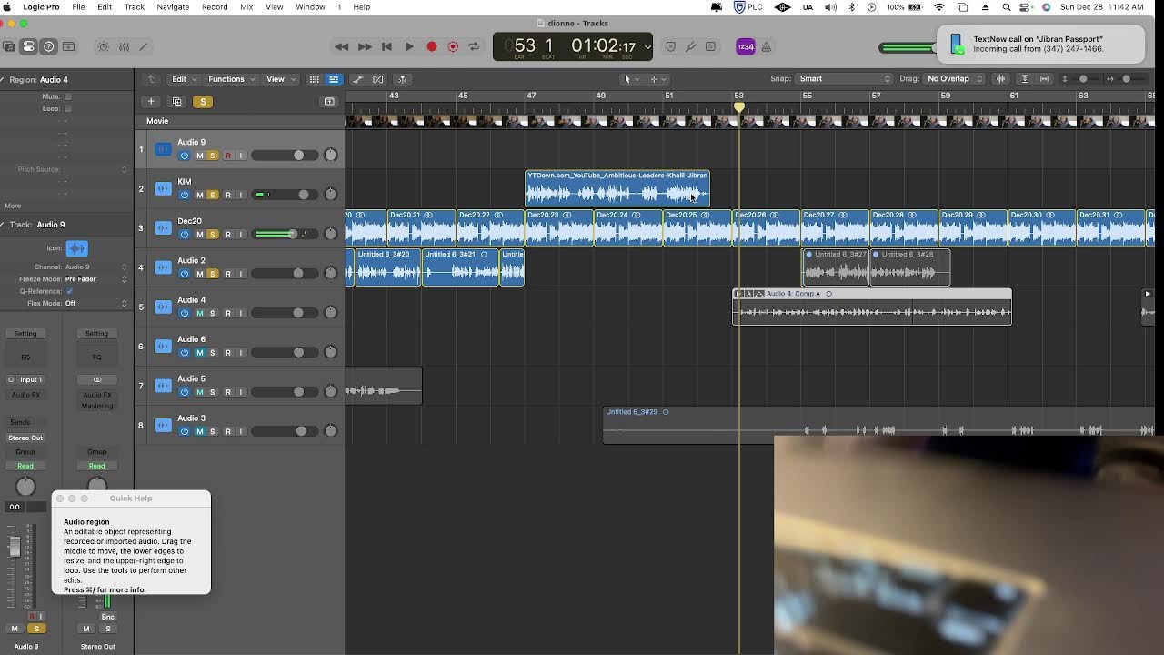Open the LCD display mode chevron
Screen dimensions: 1164x655
647,46
